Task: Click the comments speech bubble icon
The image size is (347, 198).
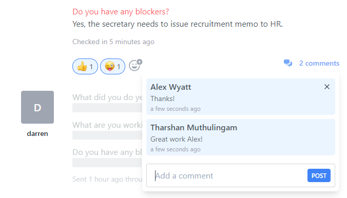Action: 288,63
